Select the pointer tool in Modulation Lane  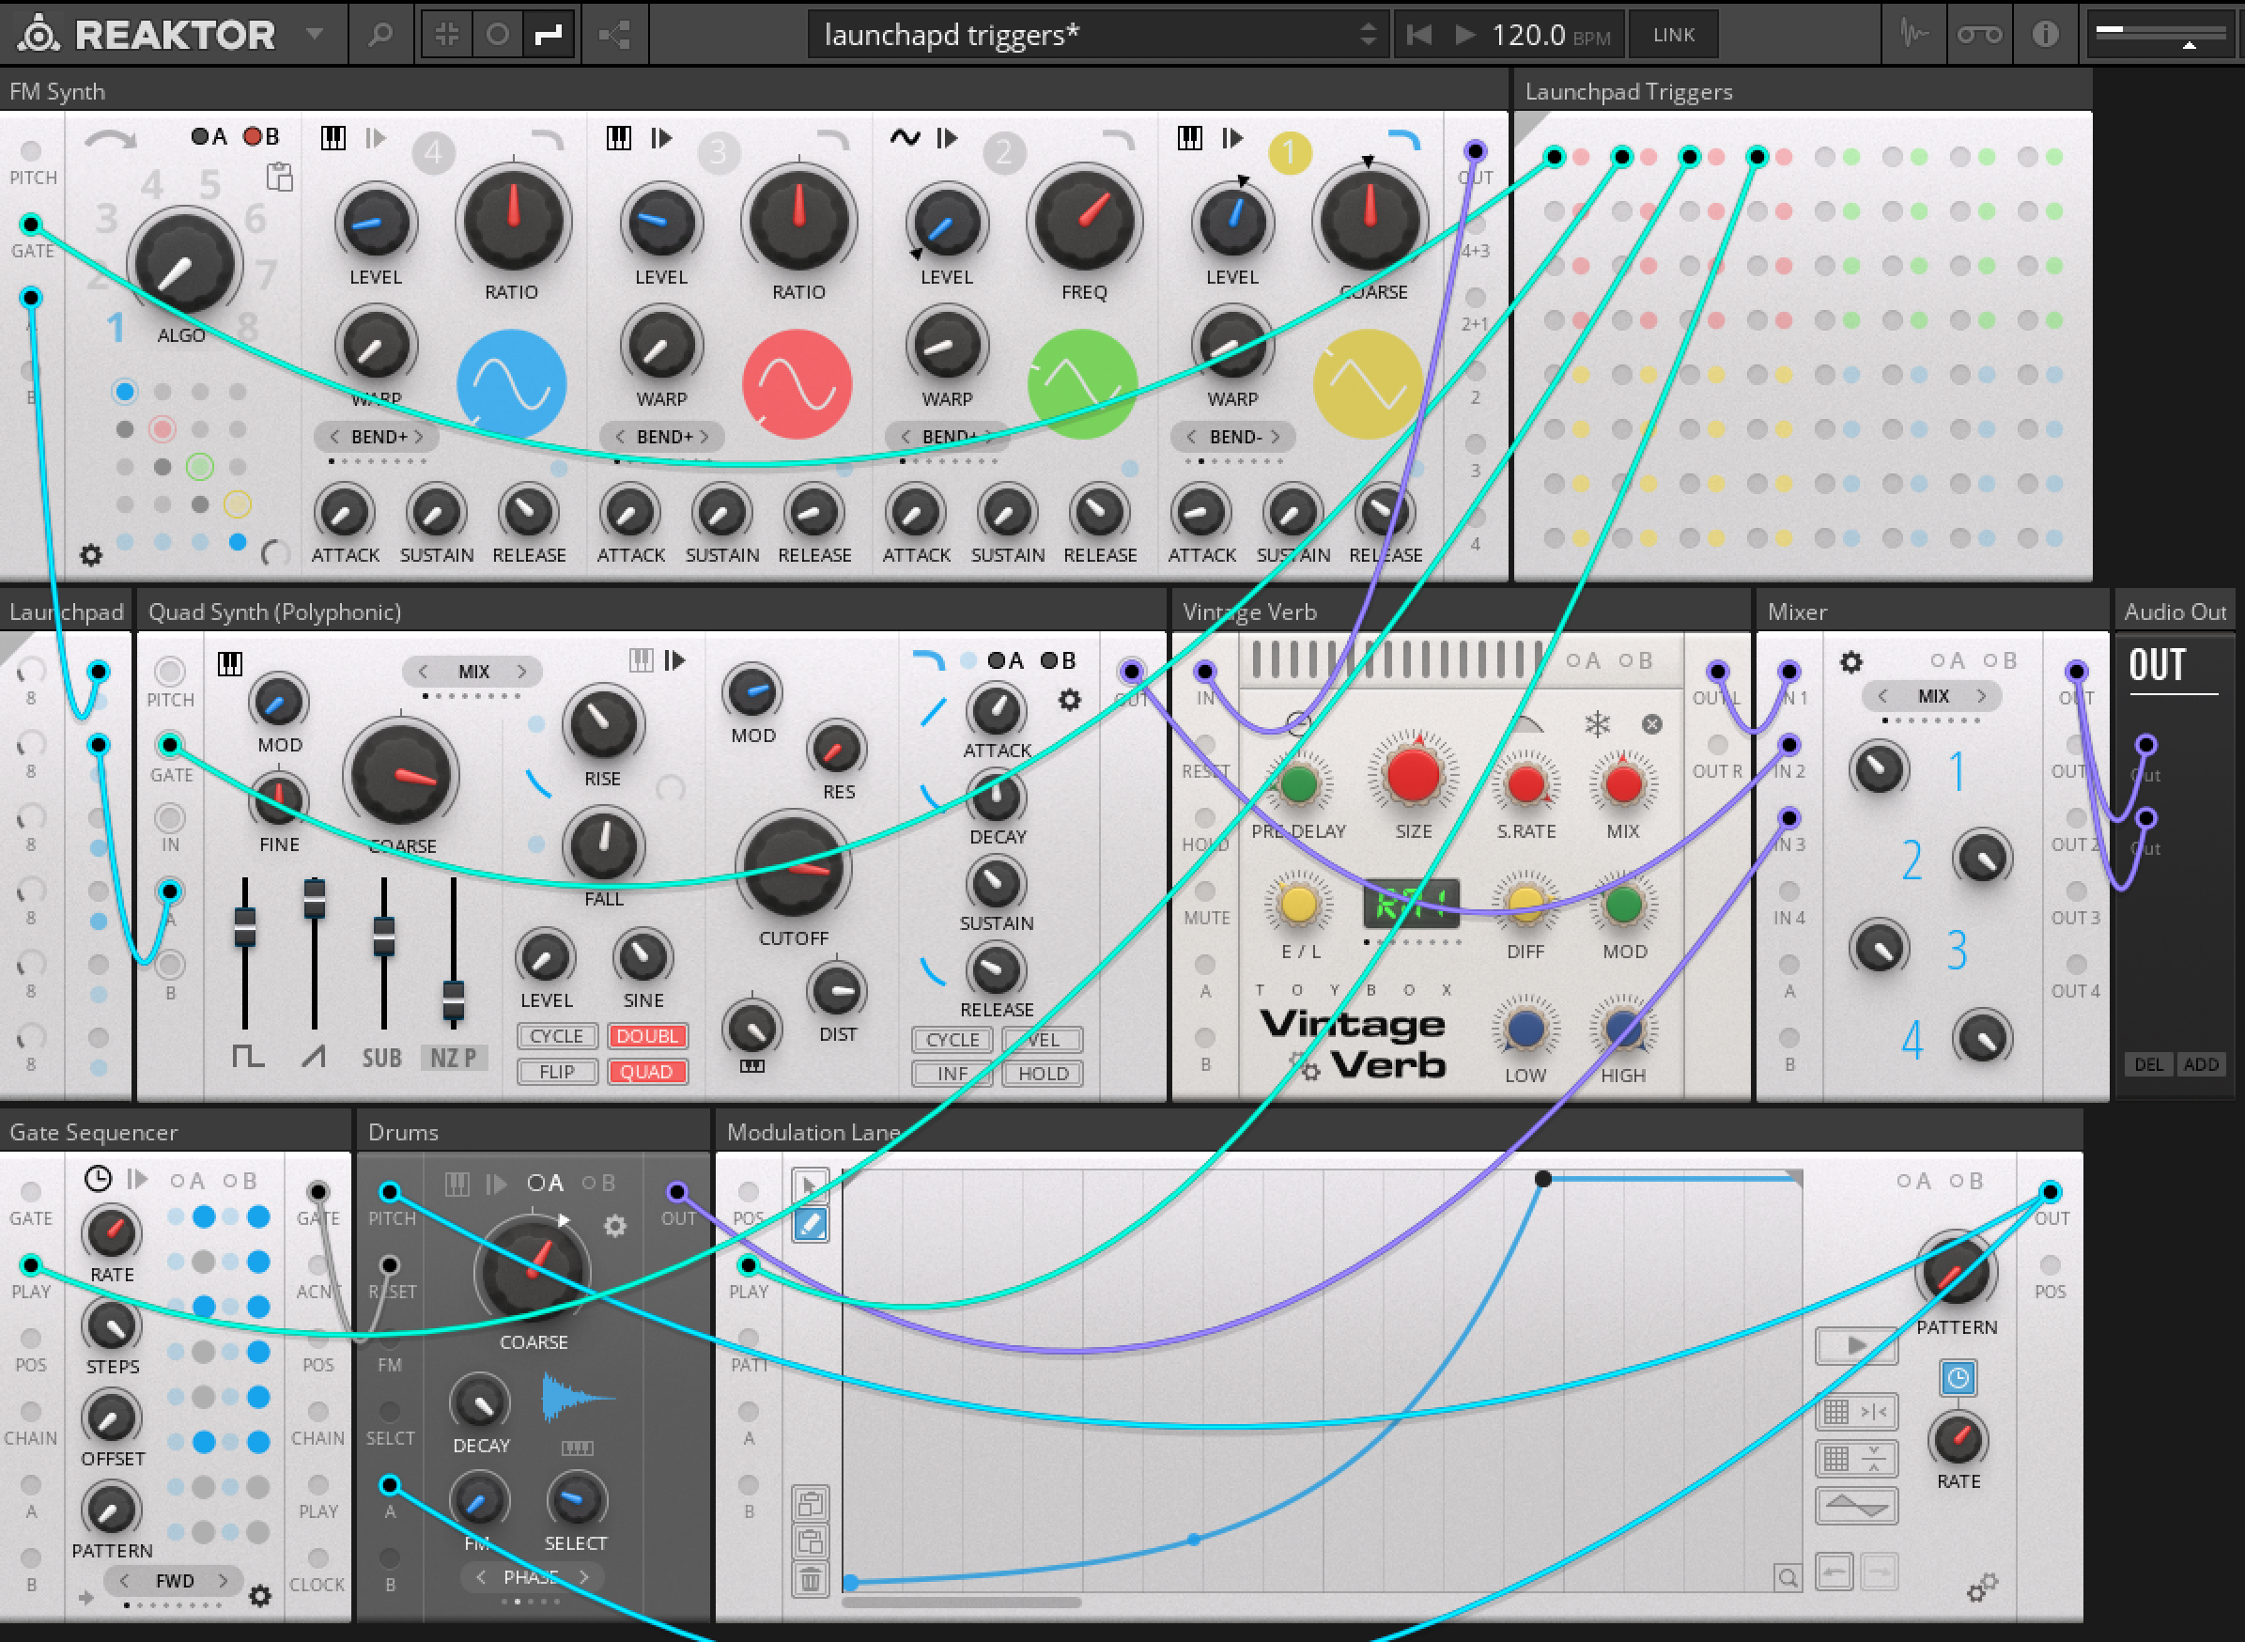pos(810,1185)
